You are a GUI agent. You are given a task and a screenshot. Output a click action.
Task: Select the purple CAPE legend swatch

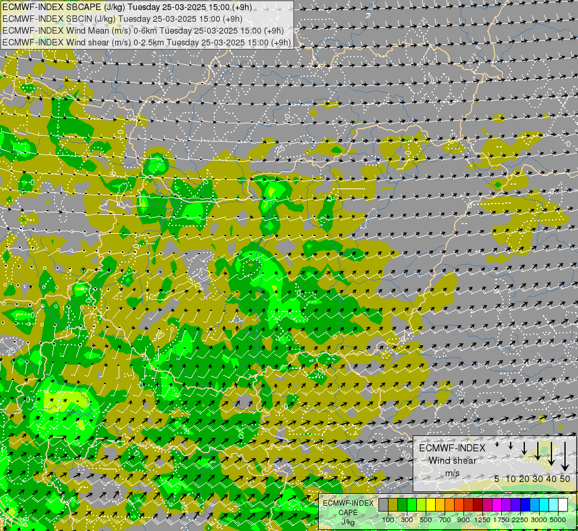pyautogui.click(x=506, y=504)
